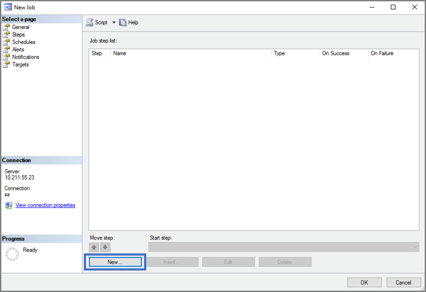Click the Steps page icon
Viewport: 426px width, 292px height.
6,35
